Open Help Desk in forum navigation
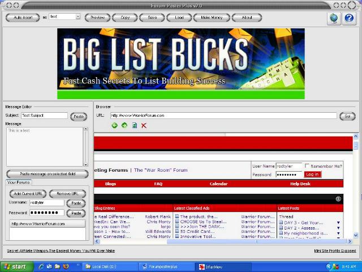Image resolution: width=362 pixels, height=272 pixels. click(x=300, y=184)
